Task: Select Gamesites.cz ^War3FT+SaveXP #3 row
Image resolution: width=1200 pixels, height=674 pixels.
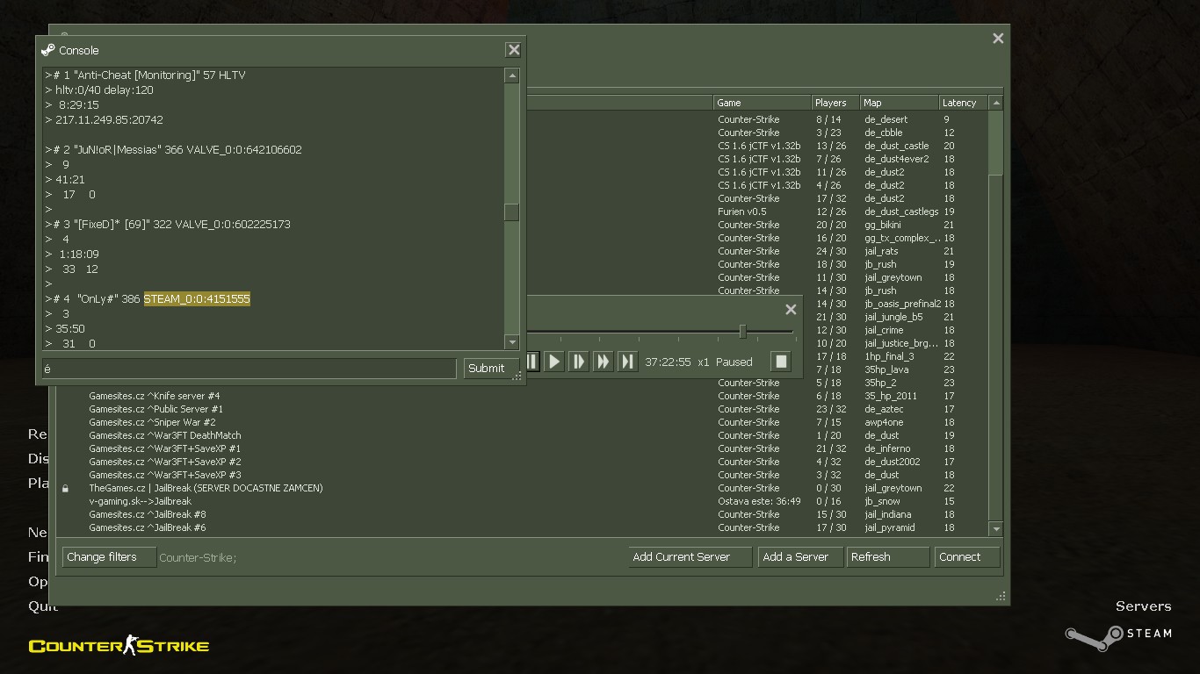Action: (524, 475)
